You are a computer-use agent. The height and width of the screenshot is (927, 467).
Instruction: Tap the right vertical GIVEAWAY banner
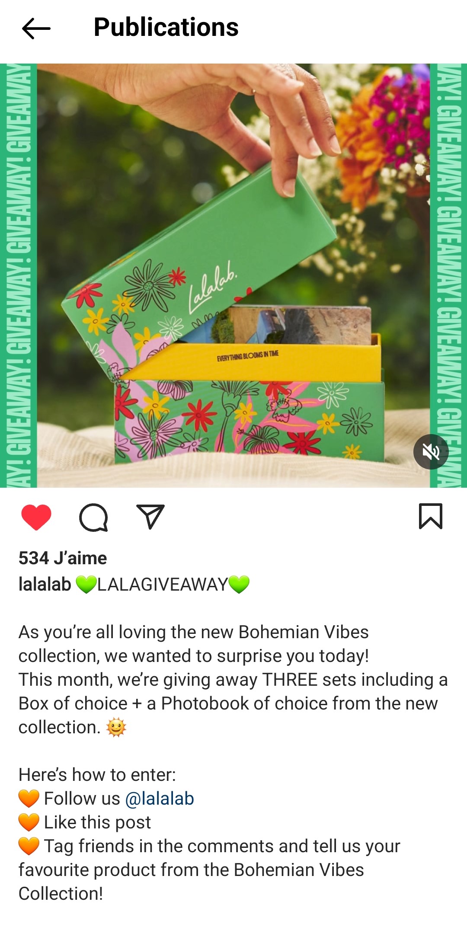pyautogui.click(x=448, y=276)
